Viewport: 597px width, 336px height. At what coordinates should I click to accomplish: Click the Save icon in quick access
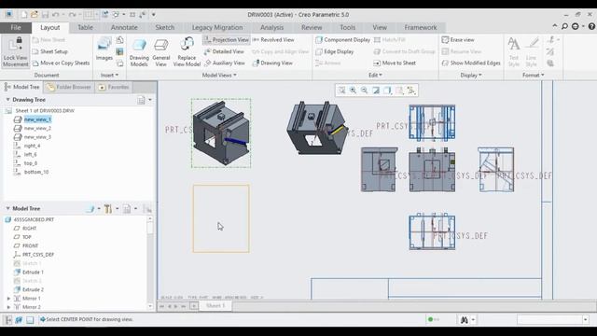[45, 15]
